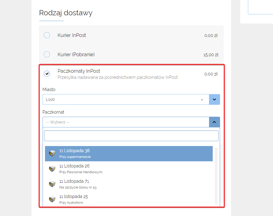Toggle the Paczkomaty InPost radio button
The image size is (273, 216).
(x=47, y=74)
